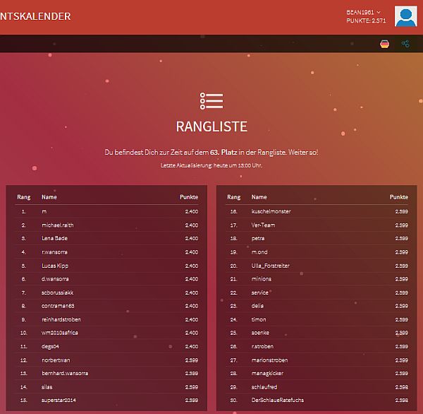Click the German flag language icon
Viewport: 423px width, 414px height.
(x=384, y=44)
